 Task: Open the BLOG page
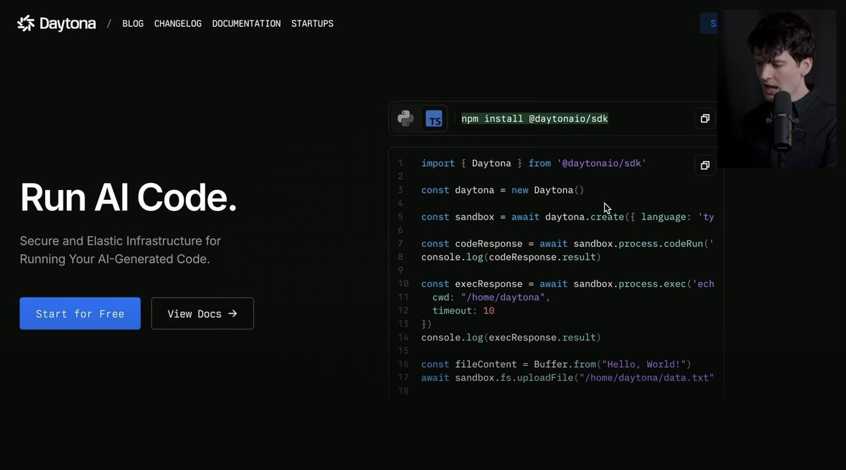(133, 24)
